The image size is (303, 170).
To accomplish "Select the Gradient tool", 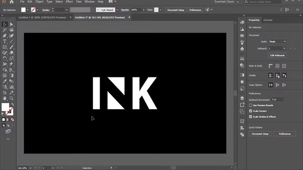I will pos(11,76).
